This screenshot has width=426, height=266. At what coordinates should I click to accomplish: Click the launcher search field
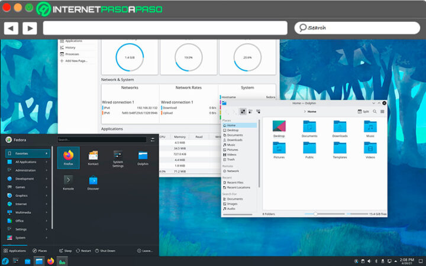(x=102, y=140)
